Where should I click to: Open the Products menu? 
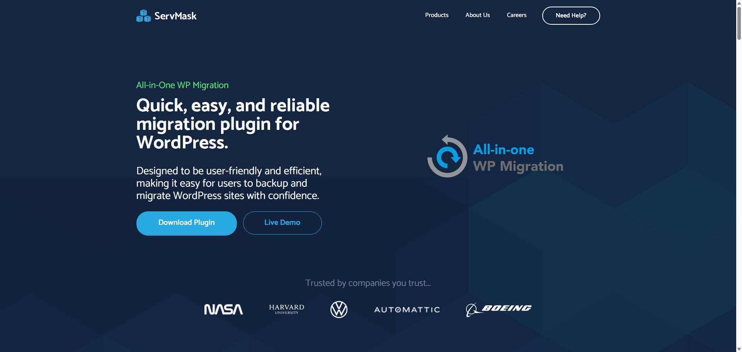click(x=436, y=15)
